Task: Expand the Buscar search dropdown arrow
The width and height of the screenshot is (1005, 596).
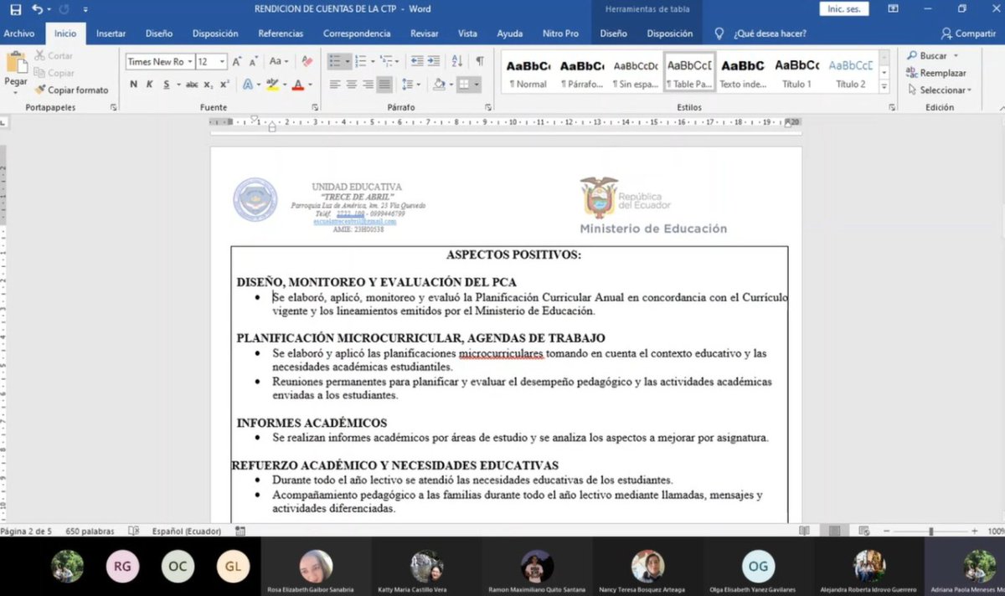Action: [956, 56]
